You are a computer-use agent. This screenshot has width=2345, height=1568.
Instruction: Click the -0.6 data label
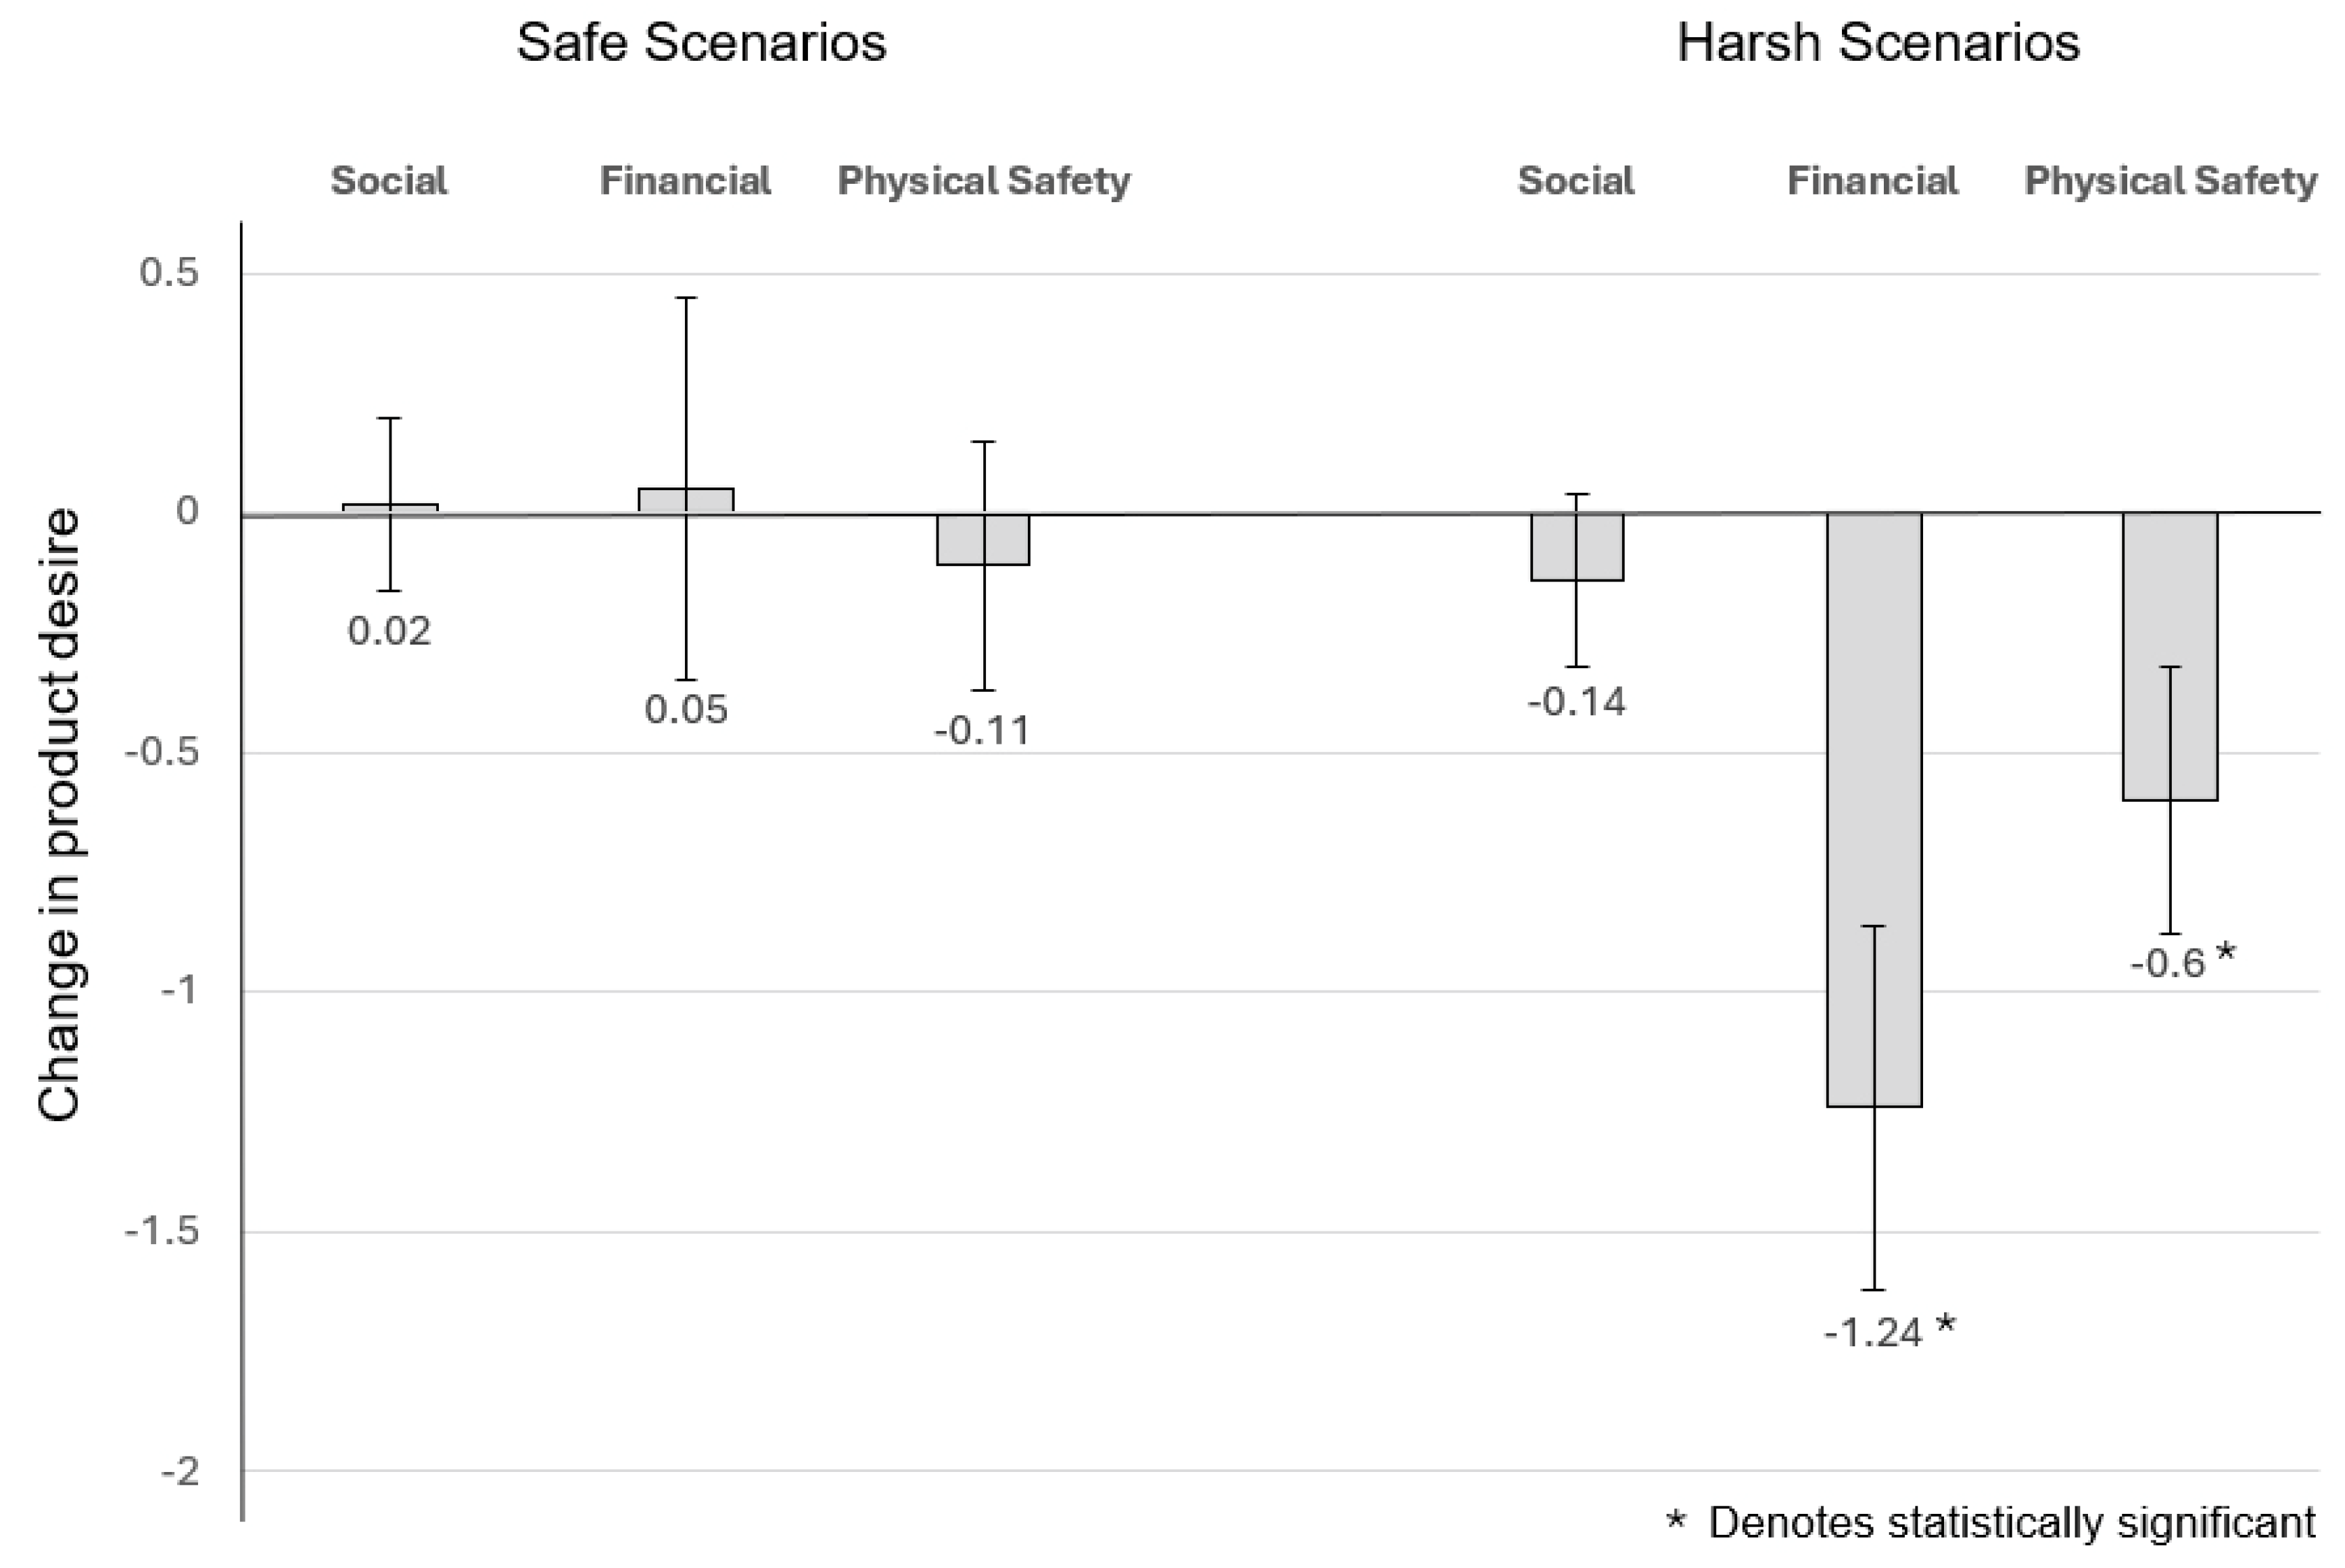point(2168,963)
